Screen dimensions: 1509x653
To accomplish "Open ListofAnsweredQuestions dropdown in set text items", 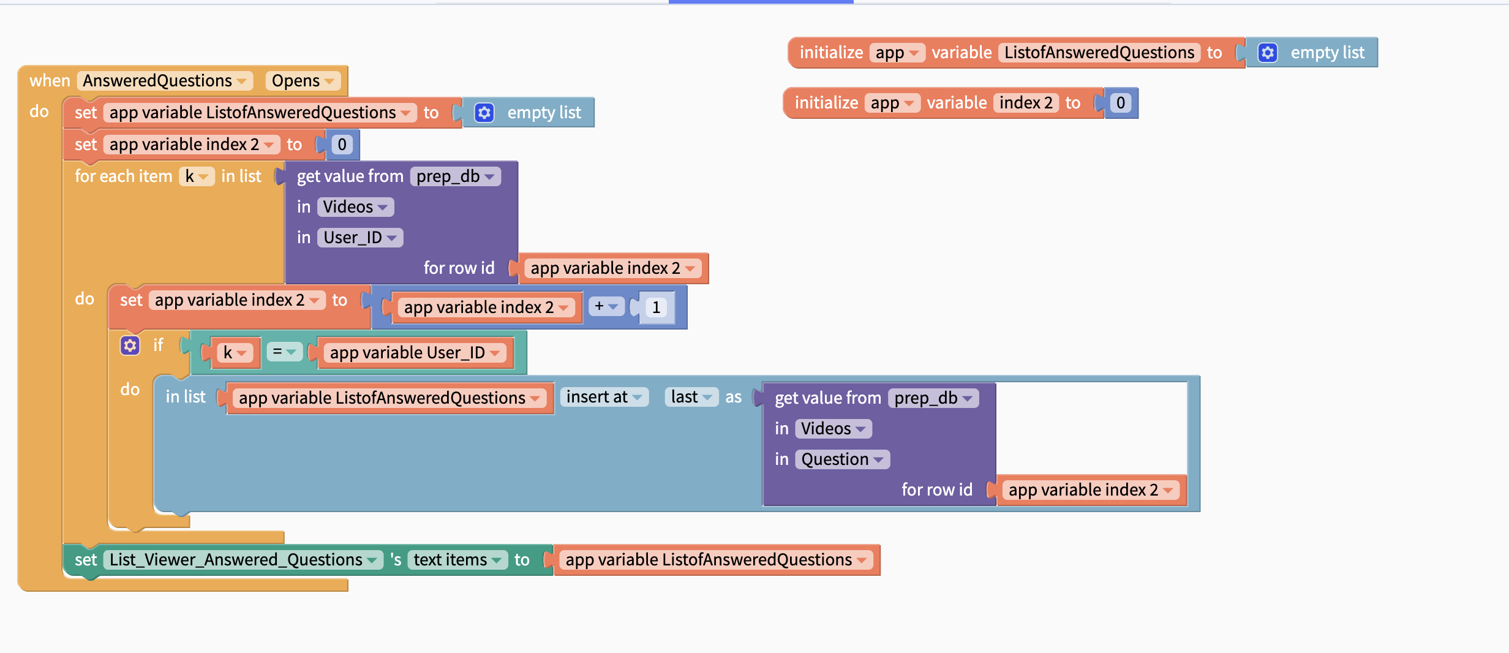I will 717,560.
